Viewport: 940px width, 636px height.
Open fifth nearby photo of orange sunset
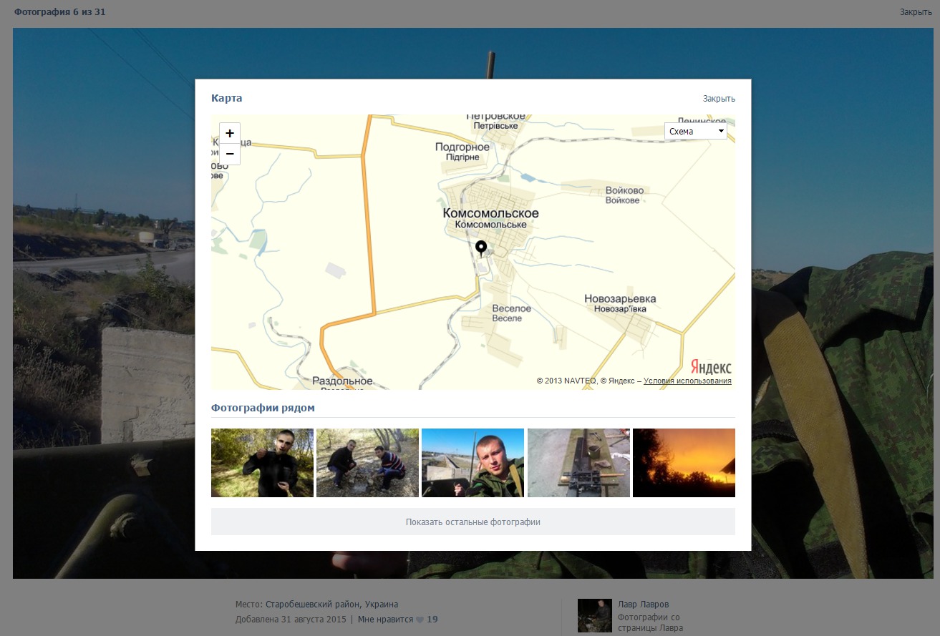click(684, 463)
